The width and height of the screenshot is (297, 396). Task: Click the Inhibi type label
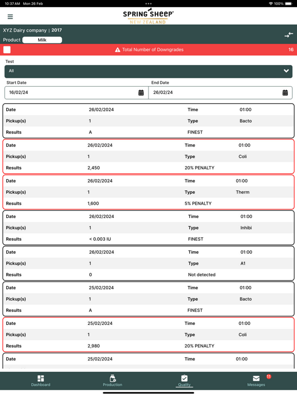tap(246, 228)
